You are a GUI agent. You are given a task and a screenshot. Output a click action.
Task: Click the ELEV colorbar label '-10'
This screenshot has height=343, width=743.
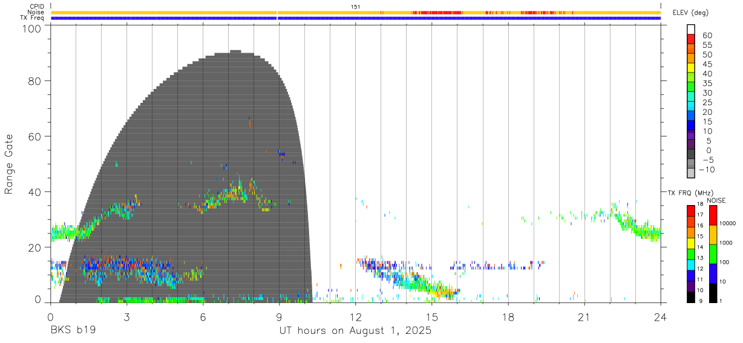707,169
